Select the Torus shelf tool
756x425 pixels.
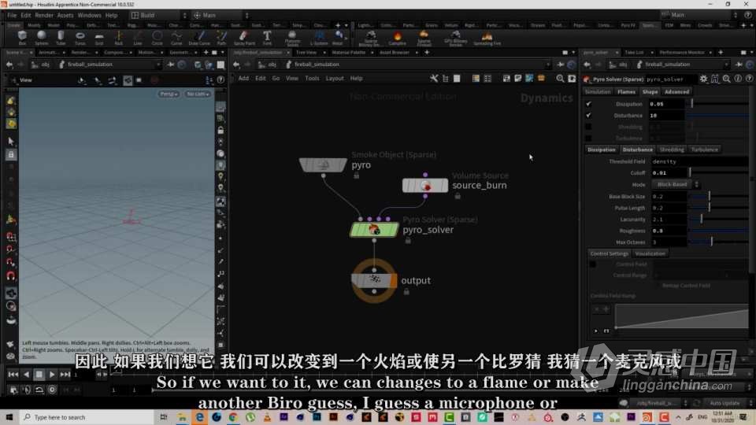[80, 38]
